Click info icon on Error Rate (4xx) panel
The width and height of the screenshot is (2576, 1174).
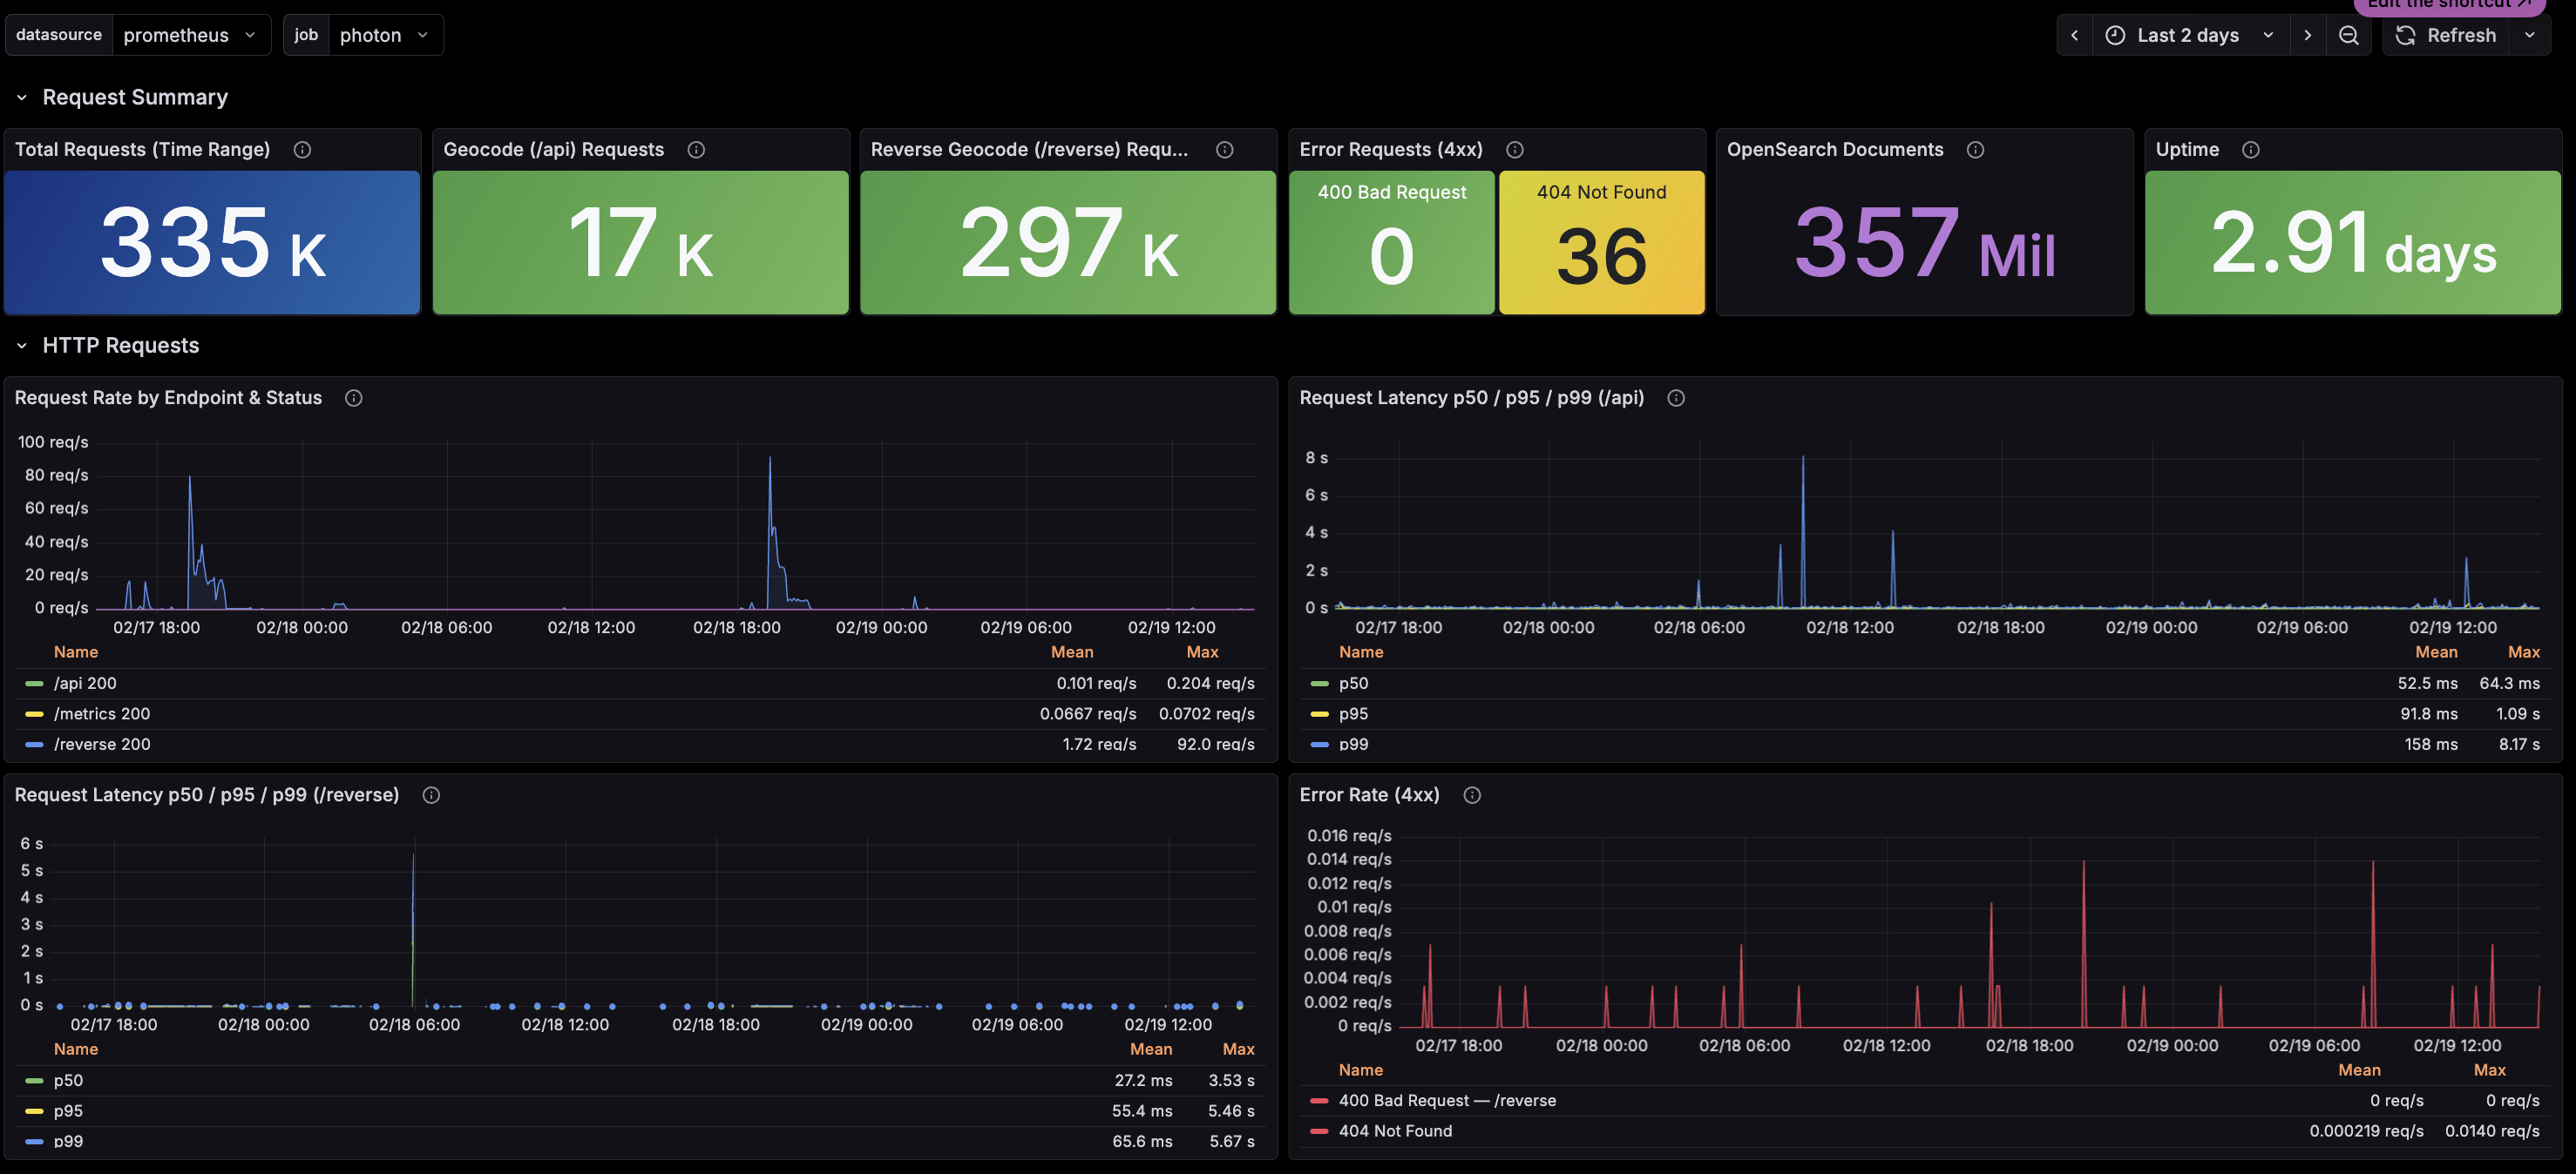1471,795
